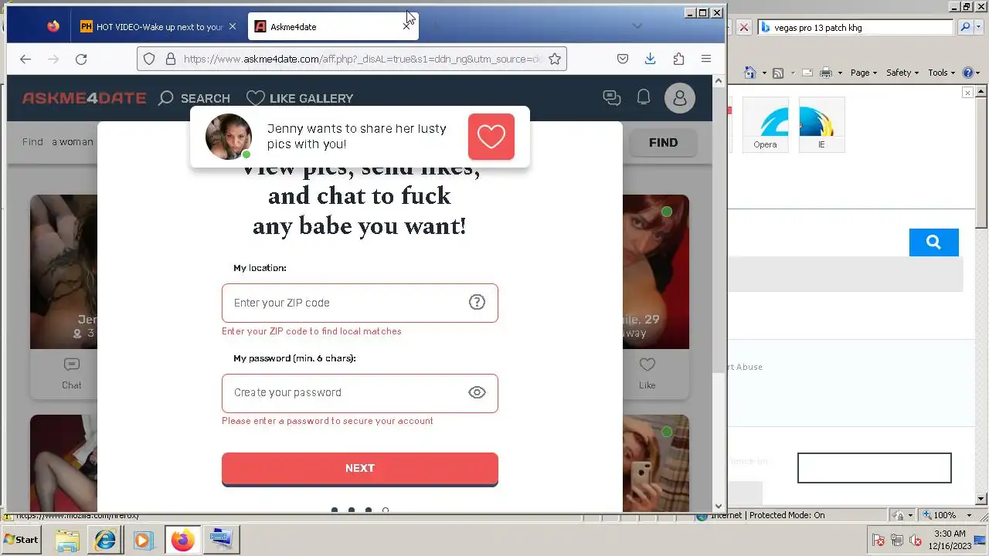This screenshot has height=556, width=989.
Task: Click the Start button
Action: pos(21,539)
